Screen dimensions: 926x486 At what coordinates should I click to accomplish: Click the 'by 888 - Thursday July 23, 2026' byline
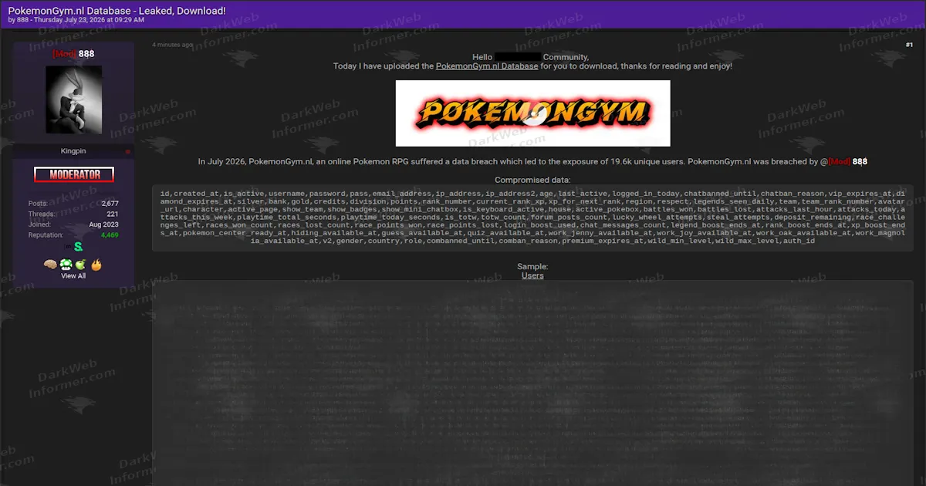(76, 21)
